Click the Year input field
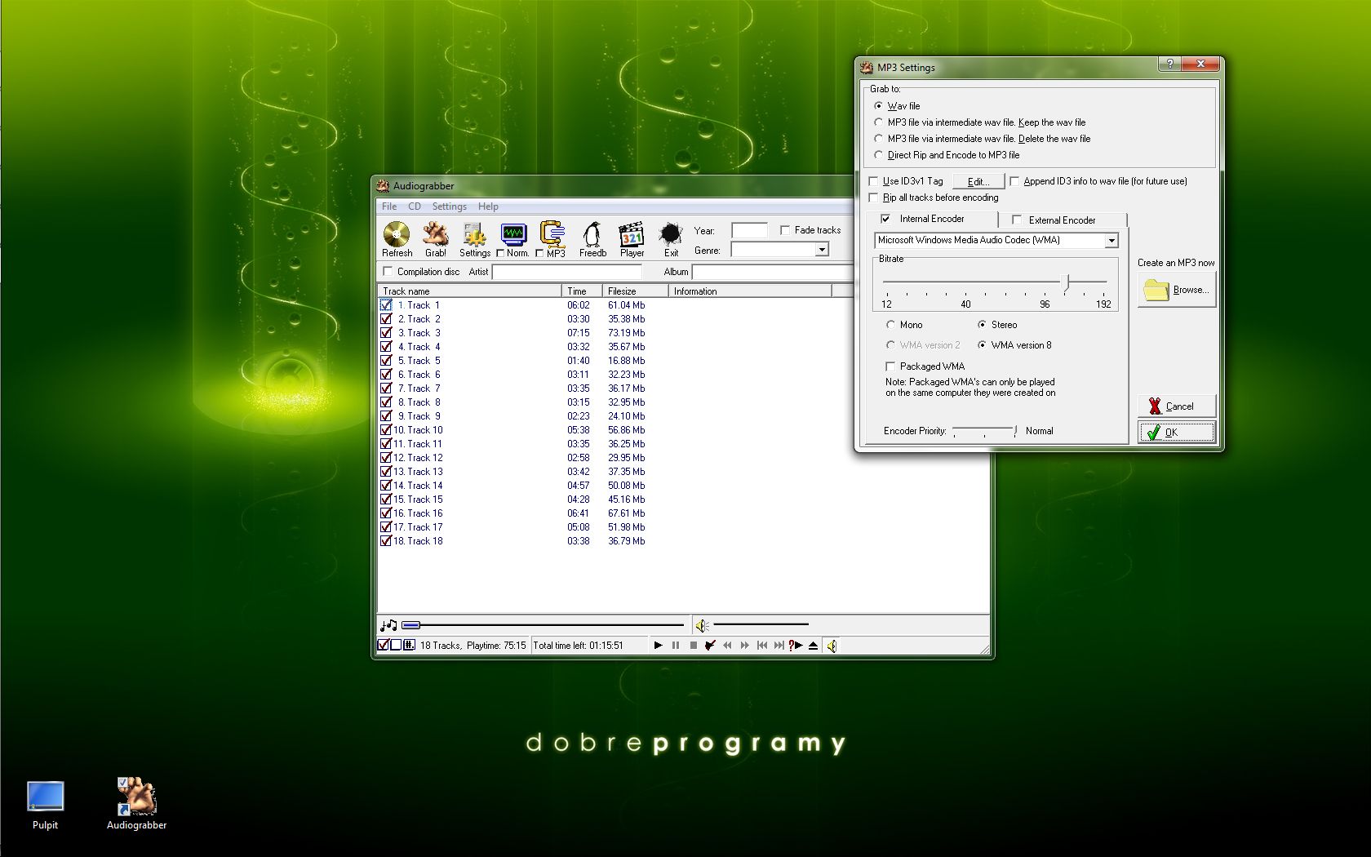This screenshot has height=857, width=1371. [749, 230]
